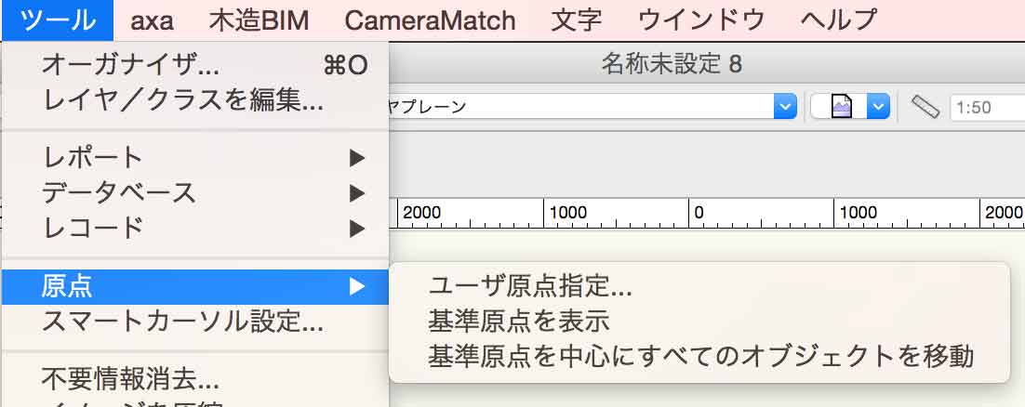Open the CameraMatch menu
This screenshot has height=407, width=1025.
coord(430,20)
